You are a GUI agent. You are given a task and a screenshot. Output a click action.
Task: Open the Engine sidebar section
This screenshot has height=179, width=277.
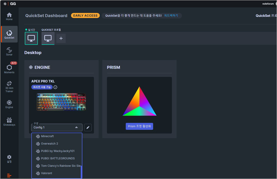pos(9,104)
